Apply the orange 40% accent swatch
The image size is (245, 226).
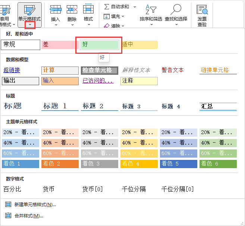tap(60, 143)
